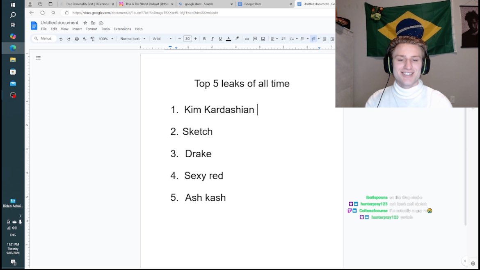The height and width of the screenshot is (270, 480).
Task: Expand the checklist options arrow
Action: [297, 39]
